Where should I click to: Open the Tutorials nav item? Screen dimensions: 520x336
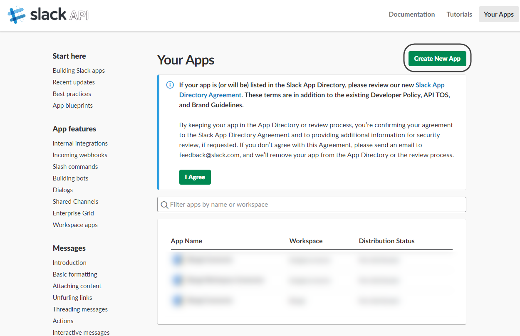pyautogui.click(x=459, y=14)
